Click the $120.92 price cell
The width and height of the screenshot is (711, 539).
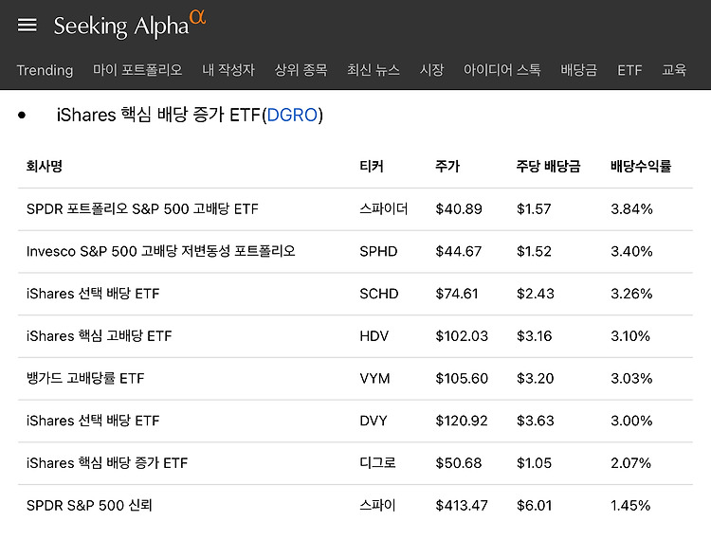coord(462,421)
